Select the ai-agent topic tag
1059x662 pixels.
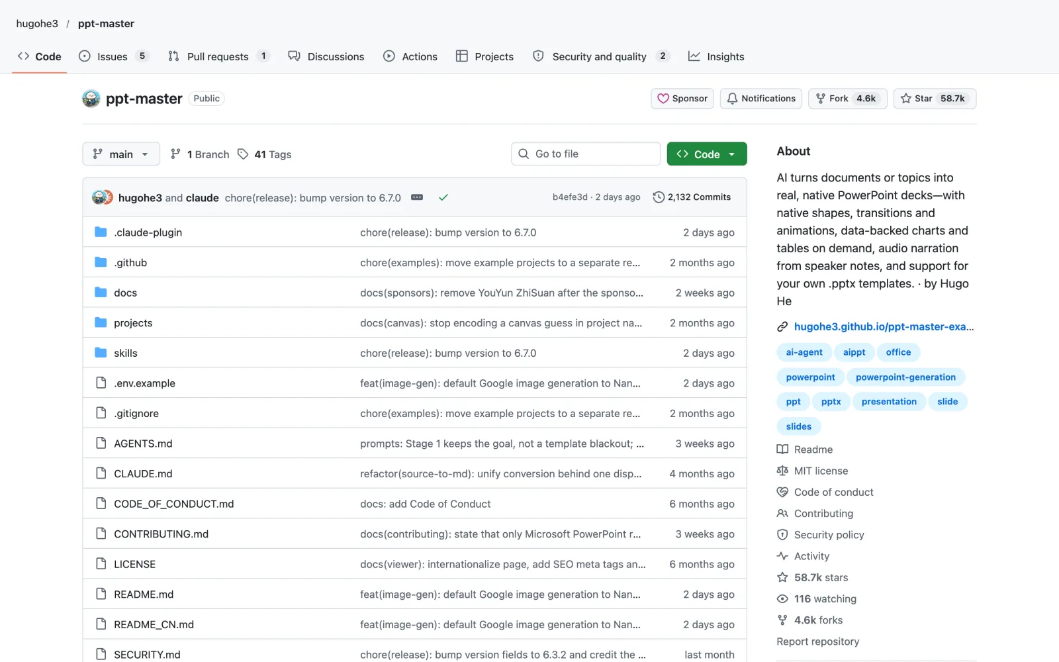[x=804, y=352]
